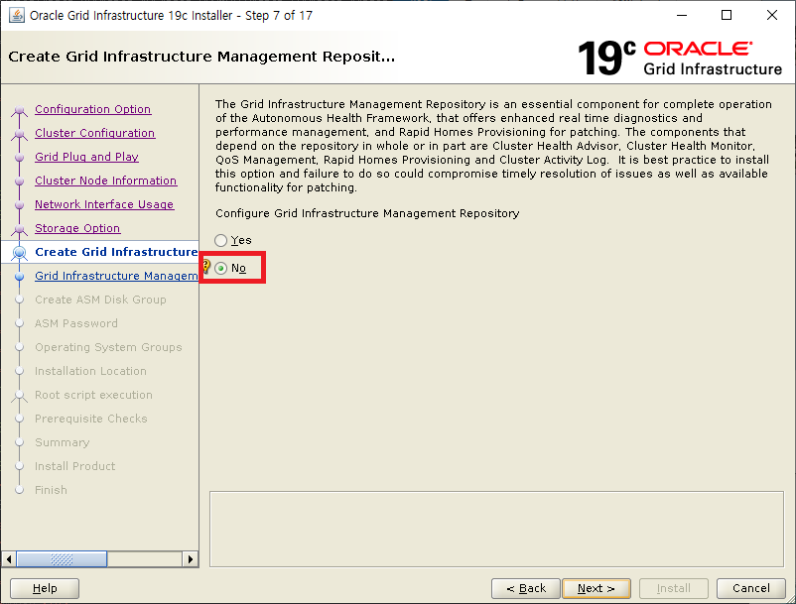The image size is (796, 604).
Task: Proceed with the Next button
Action: tap(597, 588)
